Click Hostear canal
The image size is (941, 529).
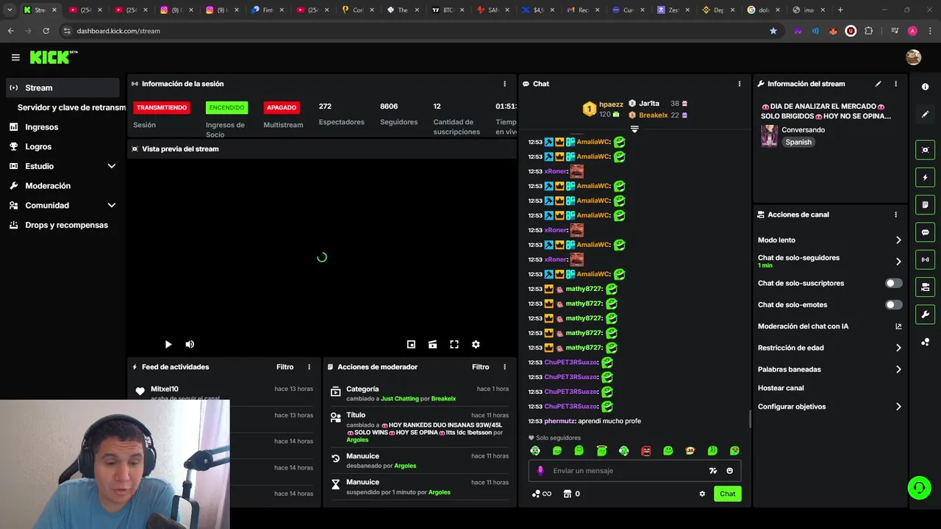(x=781, y=388)
